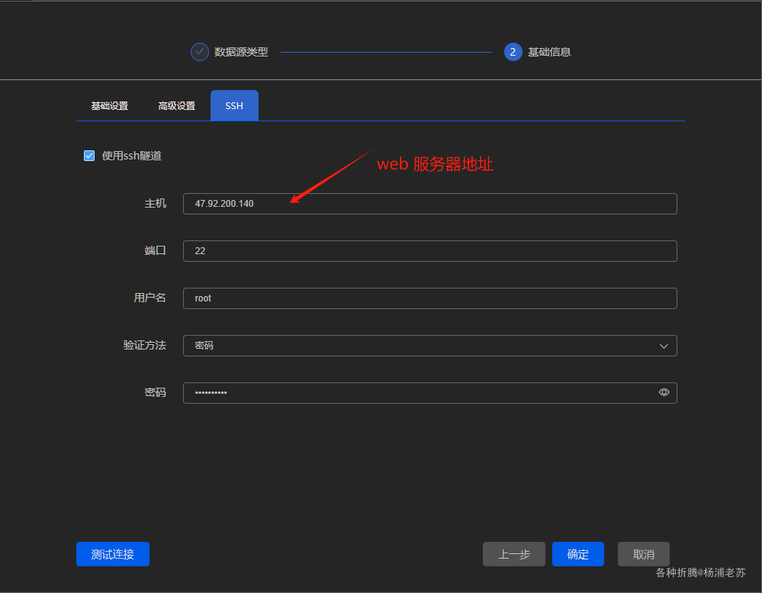
Task: Switch to the 基础设置 tab
Action: [x=109, y=105]
